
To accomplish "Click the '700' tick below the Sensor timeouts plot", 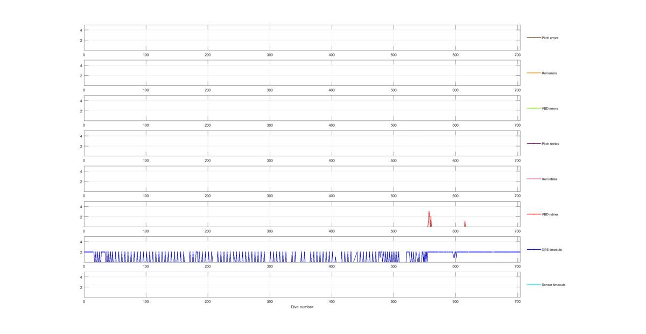I will (x=517, y=302).
